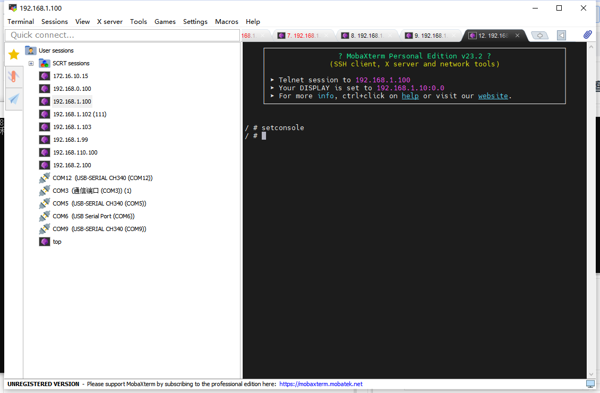
Task: Close the tab 12. 192.168
Action: pyautogui.click(x=517, y=35)
